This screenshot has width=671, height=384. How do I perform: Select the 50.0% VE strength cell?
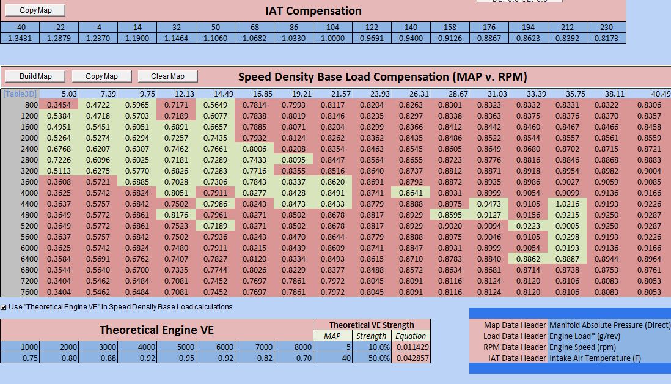(x=372, y=358)
